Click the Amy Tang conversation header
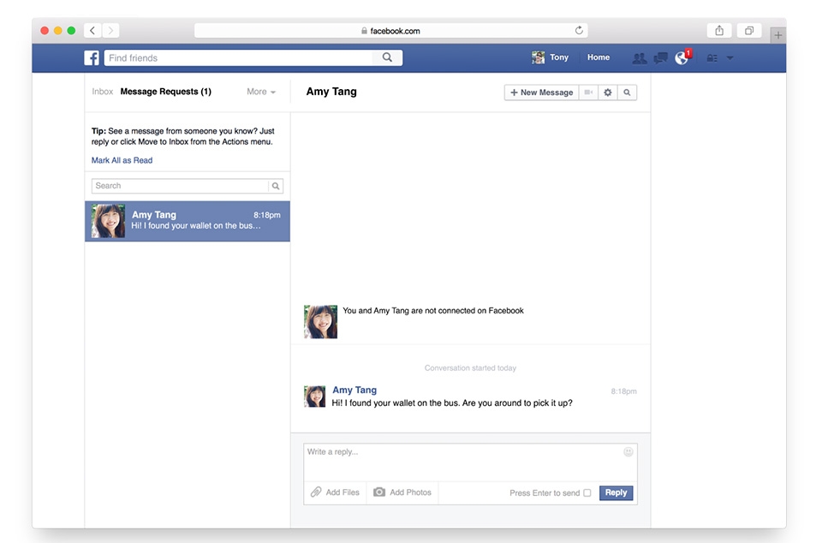The image size is (822, 543). point(331,92)
